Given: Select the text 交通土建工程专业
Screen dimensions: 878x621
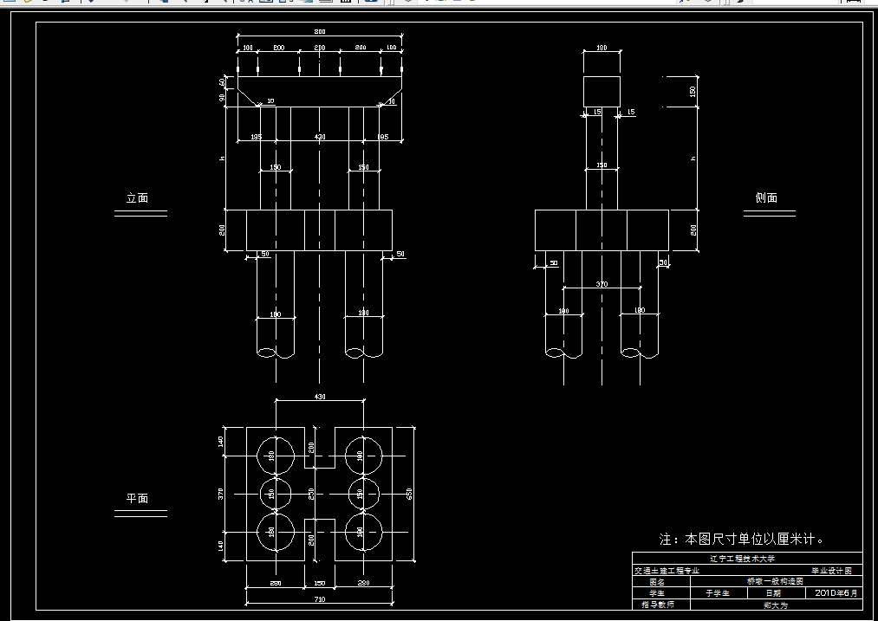Looking at the screenshot, I should click(667, 571).
